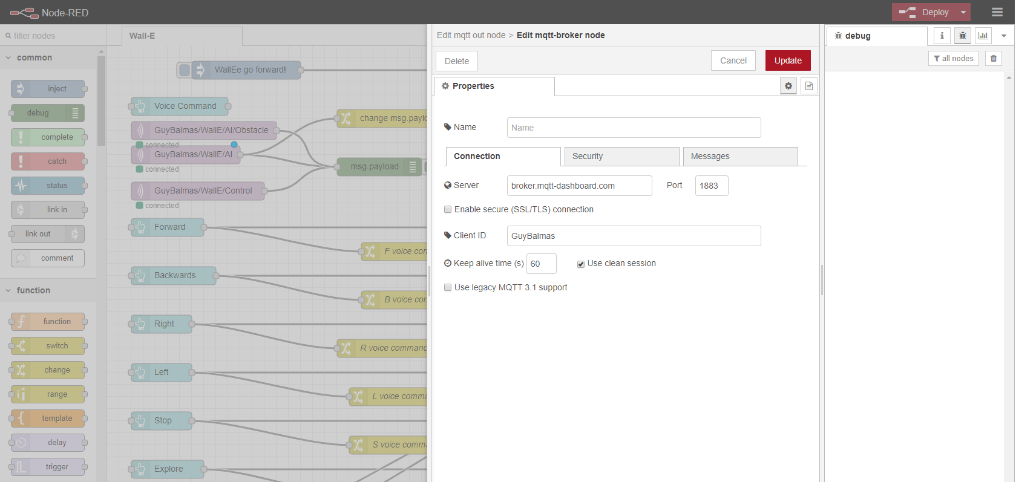This screenshot has width=1016, height=482.
Task: Edit the Keep alive time field
Action: click(x=541, y=264)
